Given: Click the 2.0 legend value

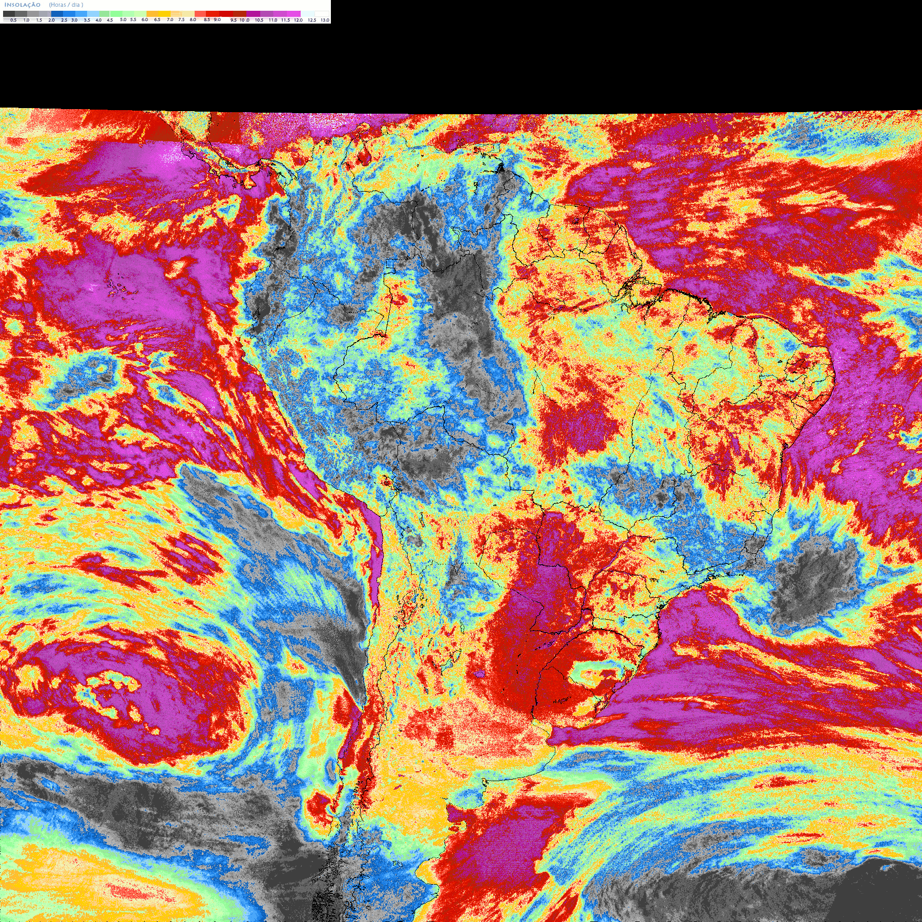Looking at the screenshot, I should point(52,20).
